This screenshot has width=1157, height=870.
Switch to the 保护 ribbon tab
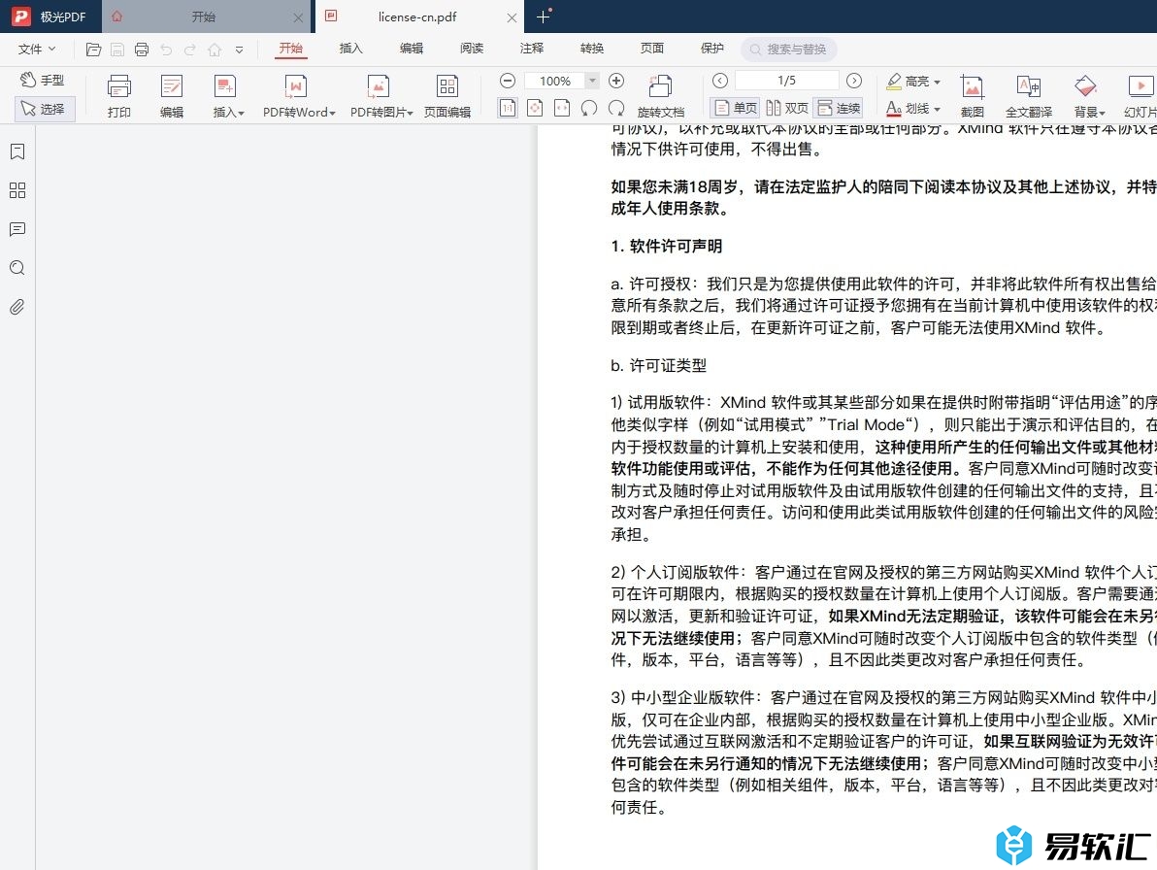point(712,48)
